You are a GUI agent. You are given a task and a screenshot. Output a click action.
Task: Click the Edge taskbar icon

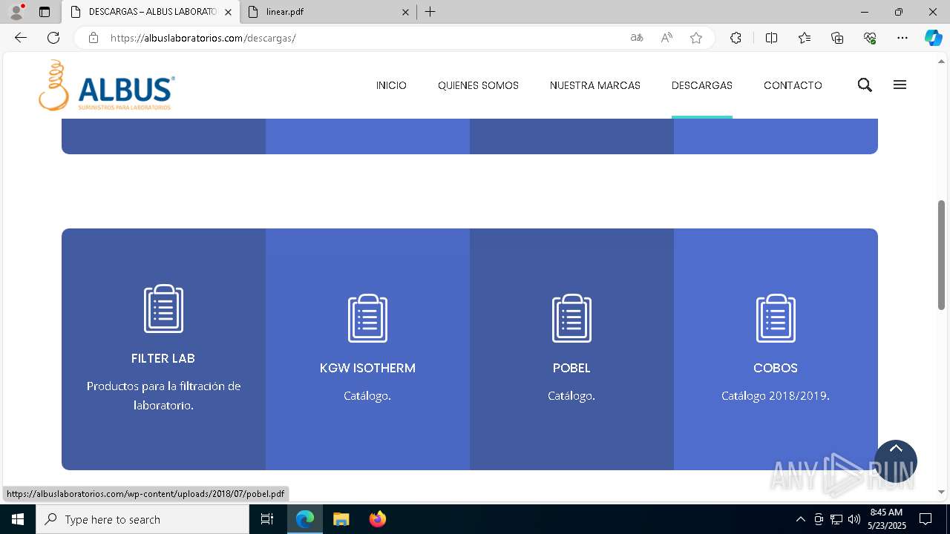pos(305,519)
